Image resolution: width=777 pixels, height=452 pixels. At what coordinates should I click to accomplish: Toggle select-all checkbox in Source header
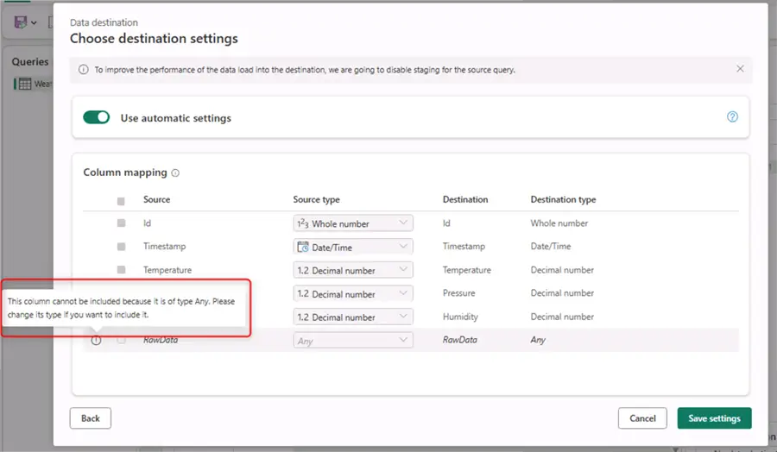click(x=121, y=201)
